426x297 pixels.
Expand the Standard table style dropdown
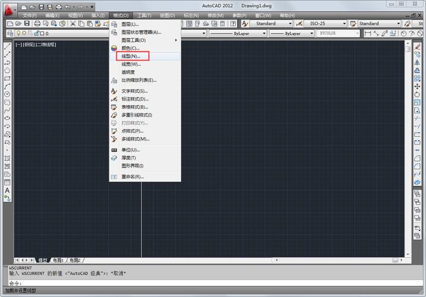398,23
